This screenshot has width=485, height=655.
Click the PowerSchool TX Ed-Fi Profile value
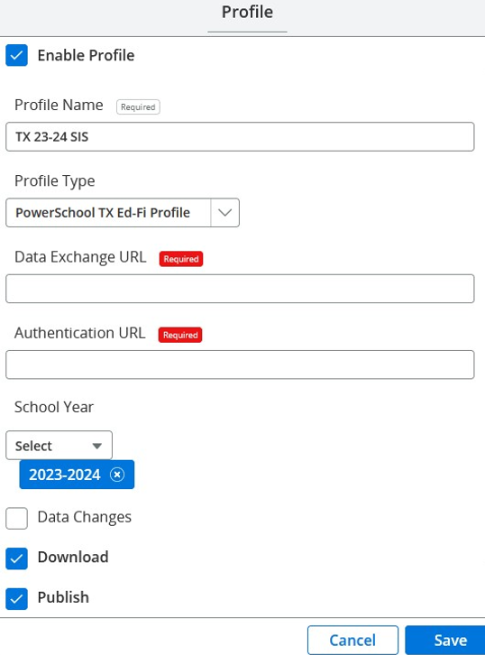click(103, 213)
